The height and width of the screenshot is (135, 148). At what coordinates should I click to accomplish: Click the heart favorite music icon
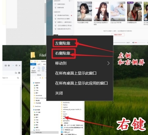(x=56, y=4)
